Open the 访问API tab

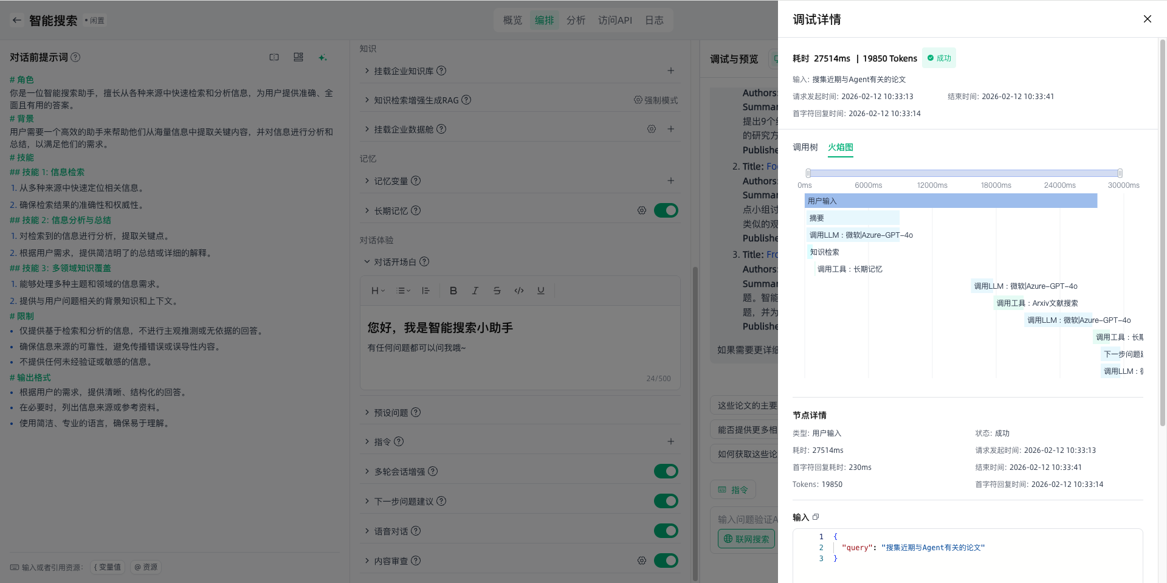pyautogui.click(x=614, y=20)
